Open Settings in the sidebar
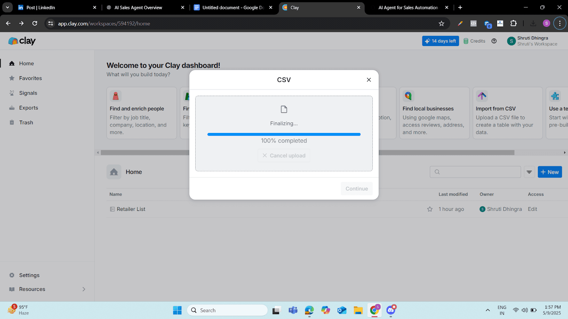 29,275
